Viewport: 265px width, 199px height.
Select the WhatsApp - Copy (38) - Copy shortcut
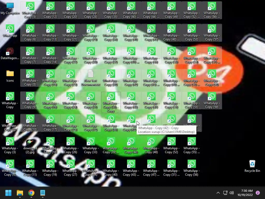[111, 102]
